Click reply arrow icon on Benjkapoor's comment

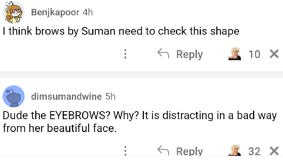point(163,54)
